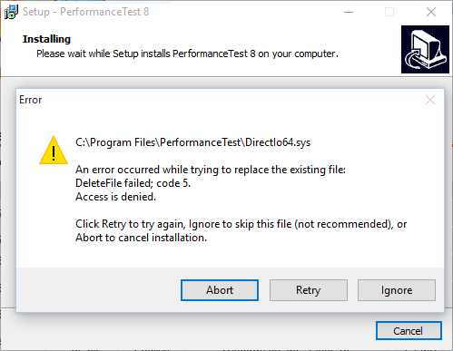The image size is (453, 351).
Task: Click the Error dialog title label
Action: point(31,100)
